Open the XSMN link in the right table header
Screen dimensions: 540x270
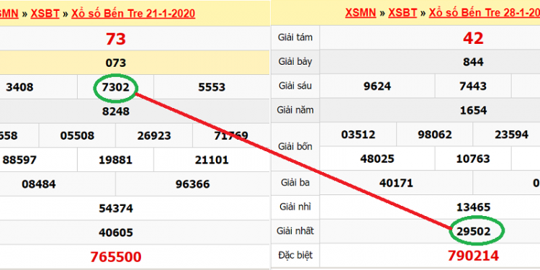click(361, 13)
